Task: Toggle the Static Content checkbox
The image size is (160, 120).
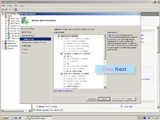Action: coord(64,41)
